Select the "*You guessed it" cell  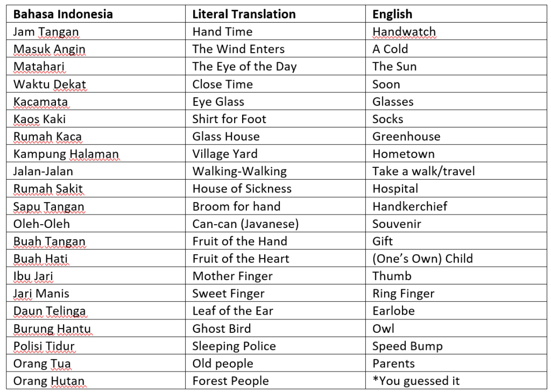(x=416, y=381)
